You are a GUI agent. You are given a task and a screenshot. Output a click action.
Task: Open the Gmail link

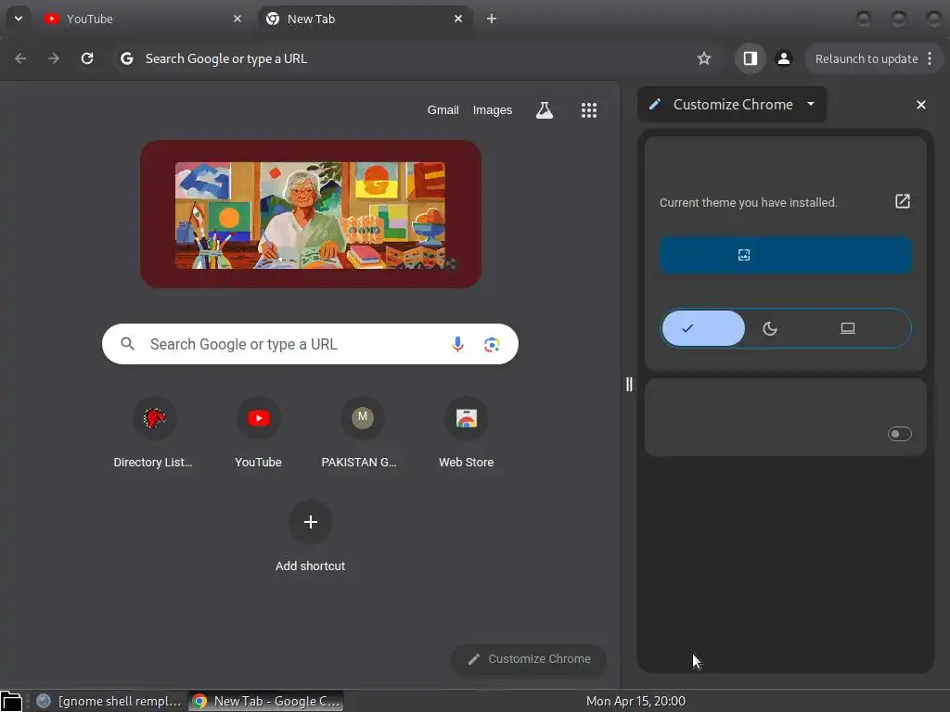tap(443, 110)
